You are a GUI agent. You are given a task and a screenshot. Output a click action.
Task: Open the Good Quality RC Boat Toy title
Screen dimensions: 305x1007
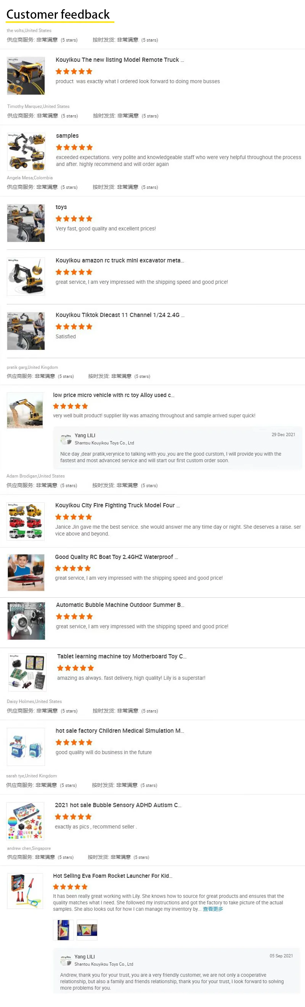click(x=116, y=557)
